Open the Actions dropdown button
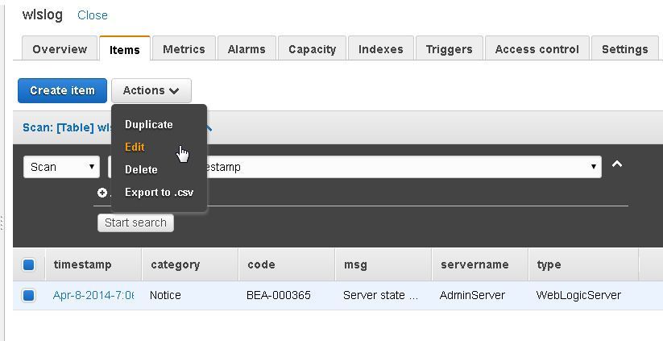 pyautogui.click(x=151, y=90)
